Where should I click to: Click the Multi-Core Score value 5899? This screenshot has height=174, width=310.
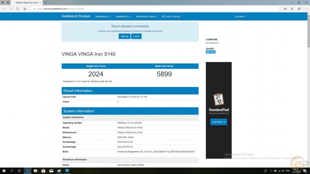click(164, 74)
